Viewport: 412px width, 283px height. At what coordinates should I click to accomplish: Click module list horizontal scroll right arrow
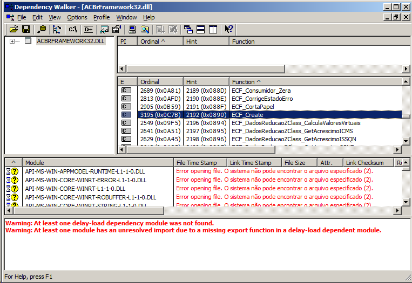point(397,210)
